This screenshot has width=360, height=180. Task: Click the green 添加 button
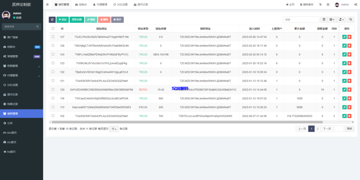pos(62,20)
